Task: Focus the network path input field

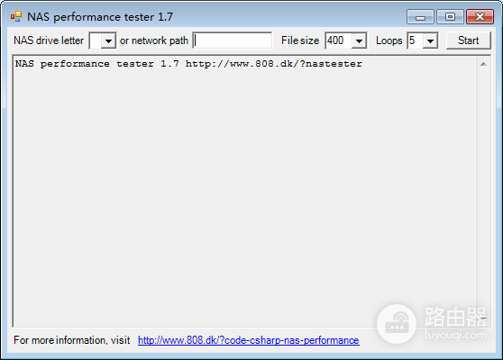Action: tap(233, 40)
